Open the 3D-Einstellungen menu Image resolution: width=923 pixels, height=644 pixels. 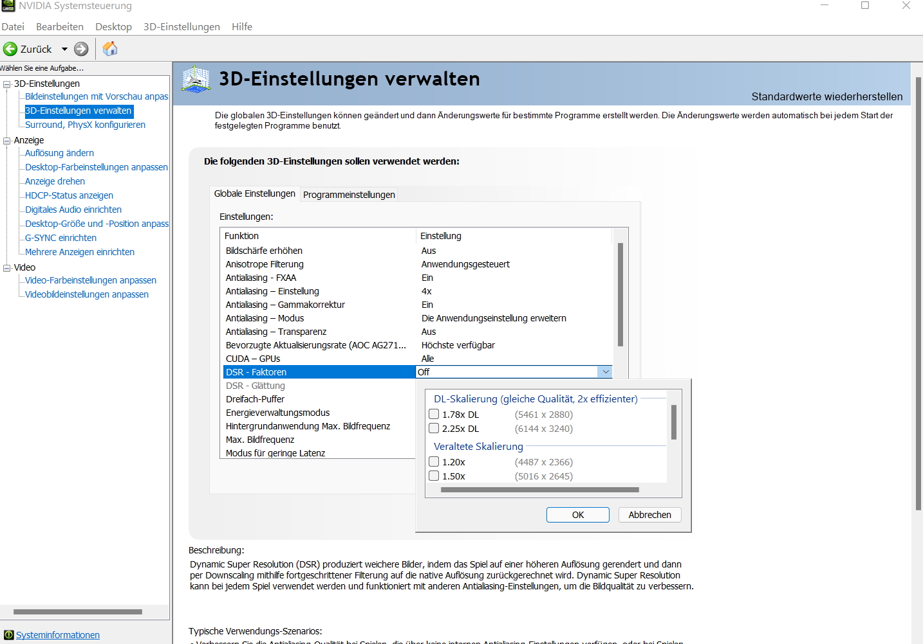(182, 27)
